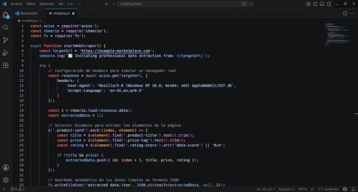Open the Accounts icon in activity bar
This screenshot has height=192, width=358.
point(6,167)
